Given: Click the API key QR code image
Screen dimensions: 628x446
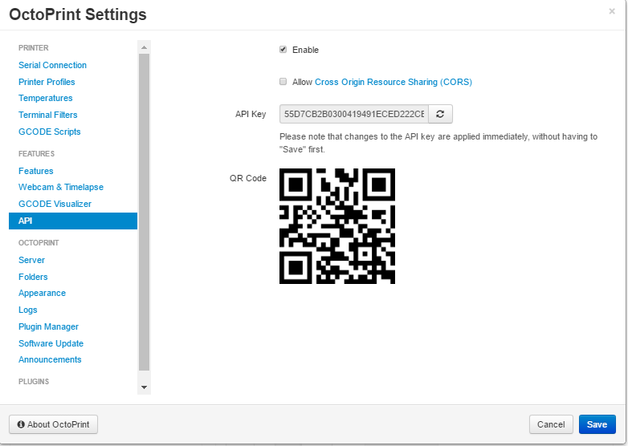Looking at the screenshot, I should [337, 226].
